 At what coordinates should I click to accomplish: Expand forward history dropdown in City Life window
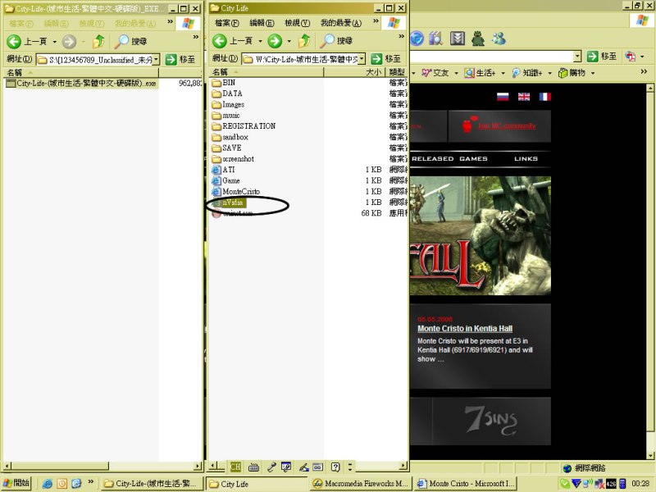point(289,41)
